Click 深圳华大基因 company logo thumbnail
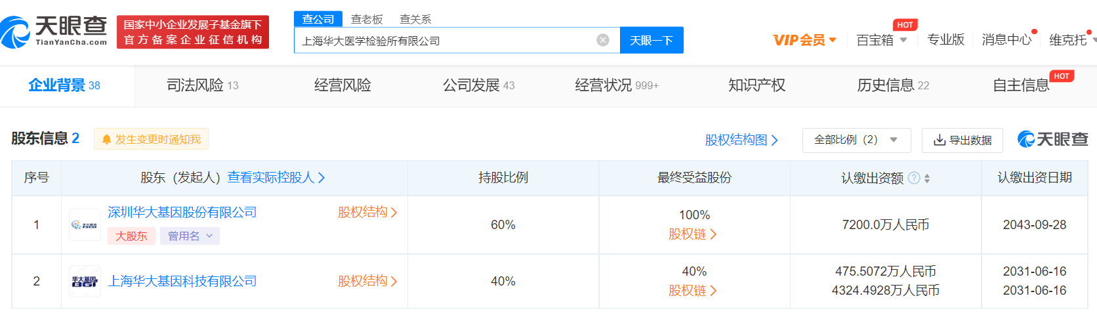1097x319 pixels. point(85,225)
